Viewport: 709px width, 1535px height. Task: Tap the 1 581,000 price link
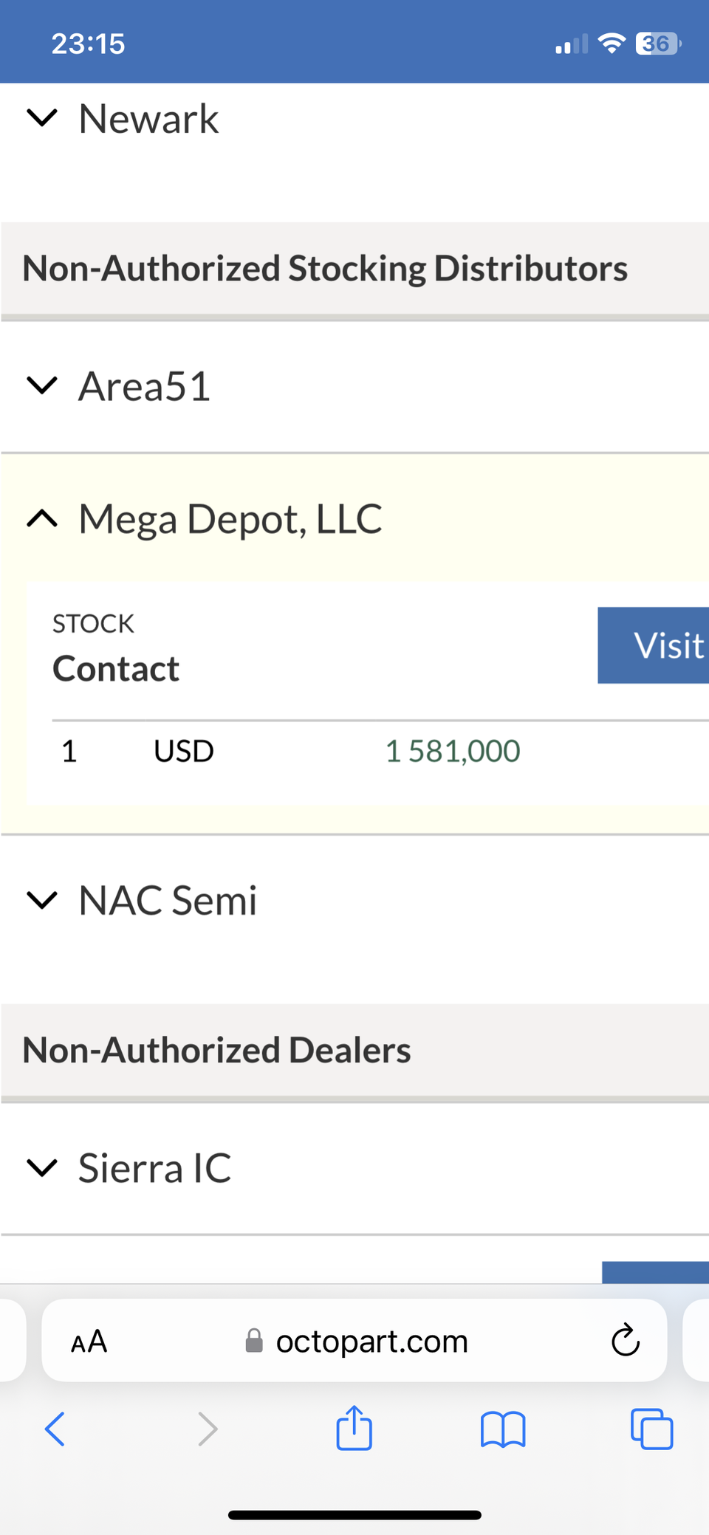tap(453, 752)
